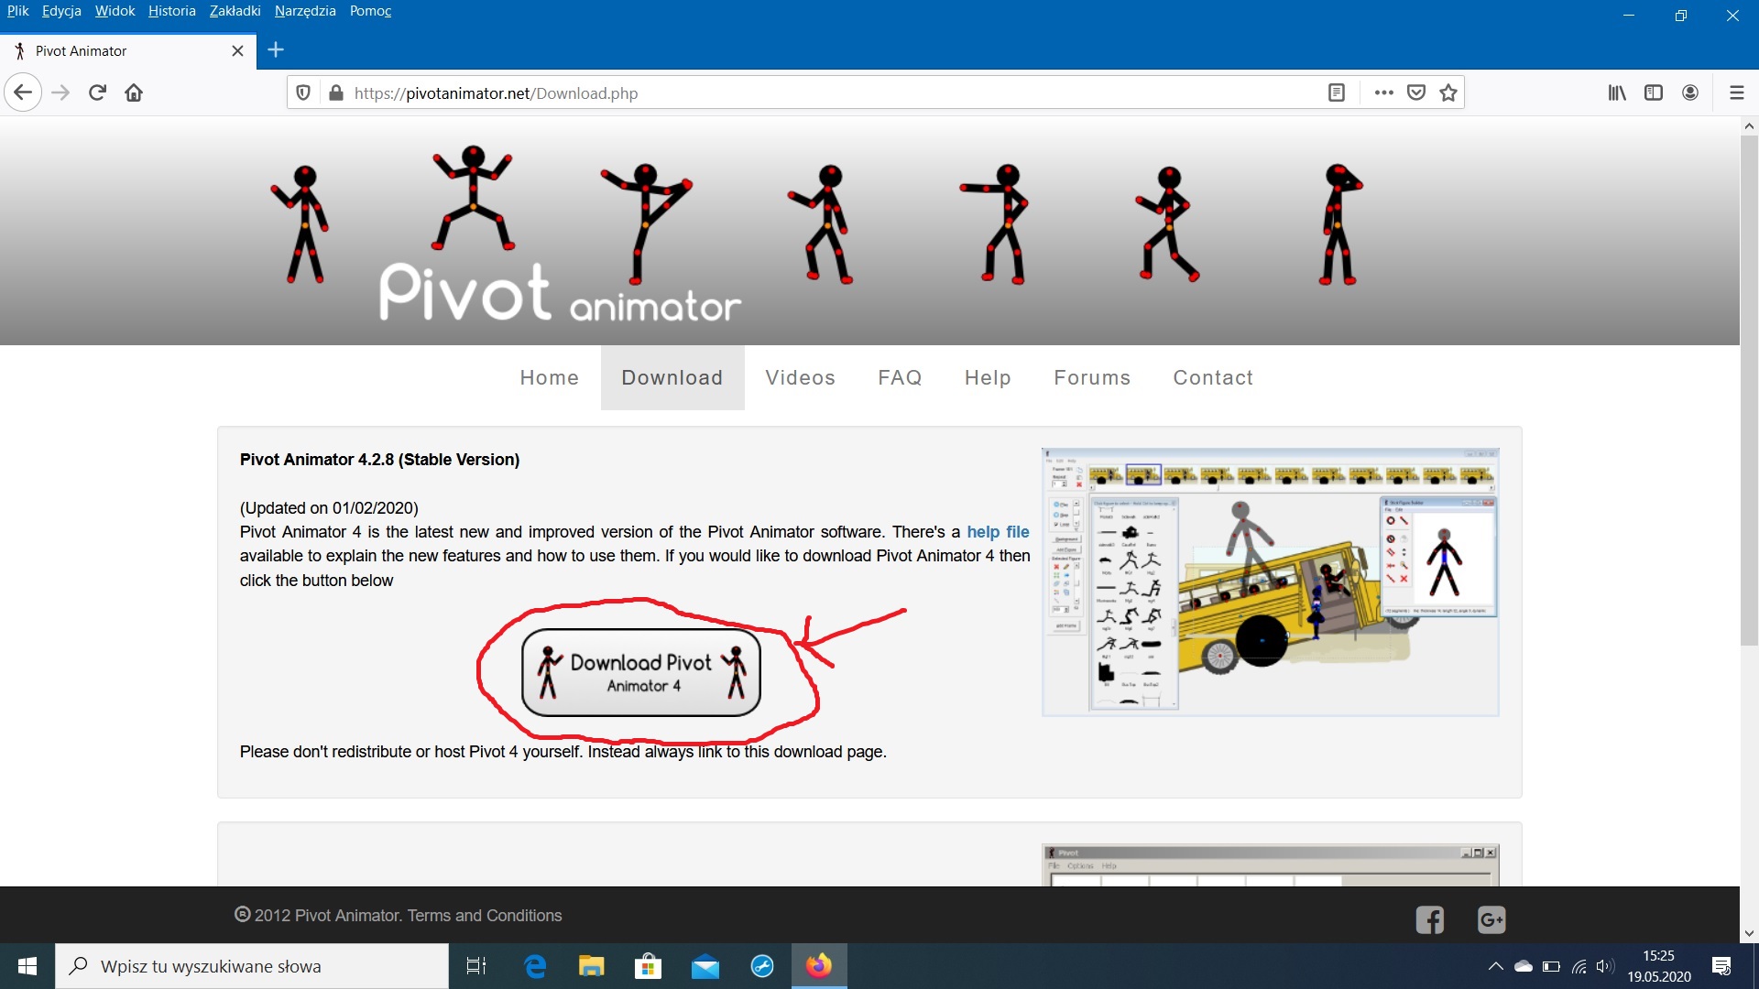Open the Contact page

pyautogui.click(x=1213, y=377)
